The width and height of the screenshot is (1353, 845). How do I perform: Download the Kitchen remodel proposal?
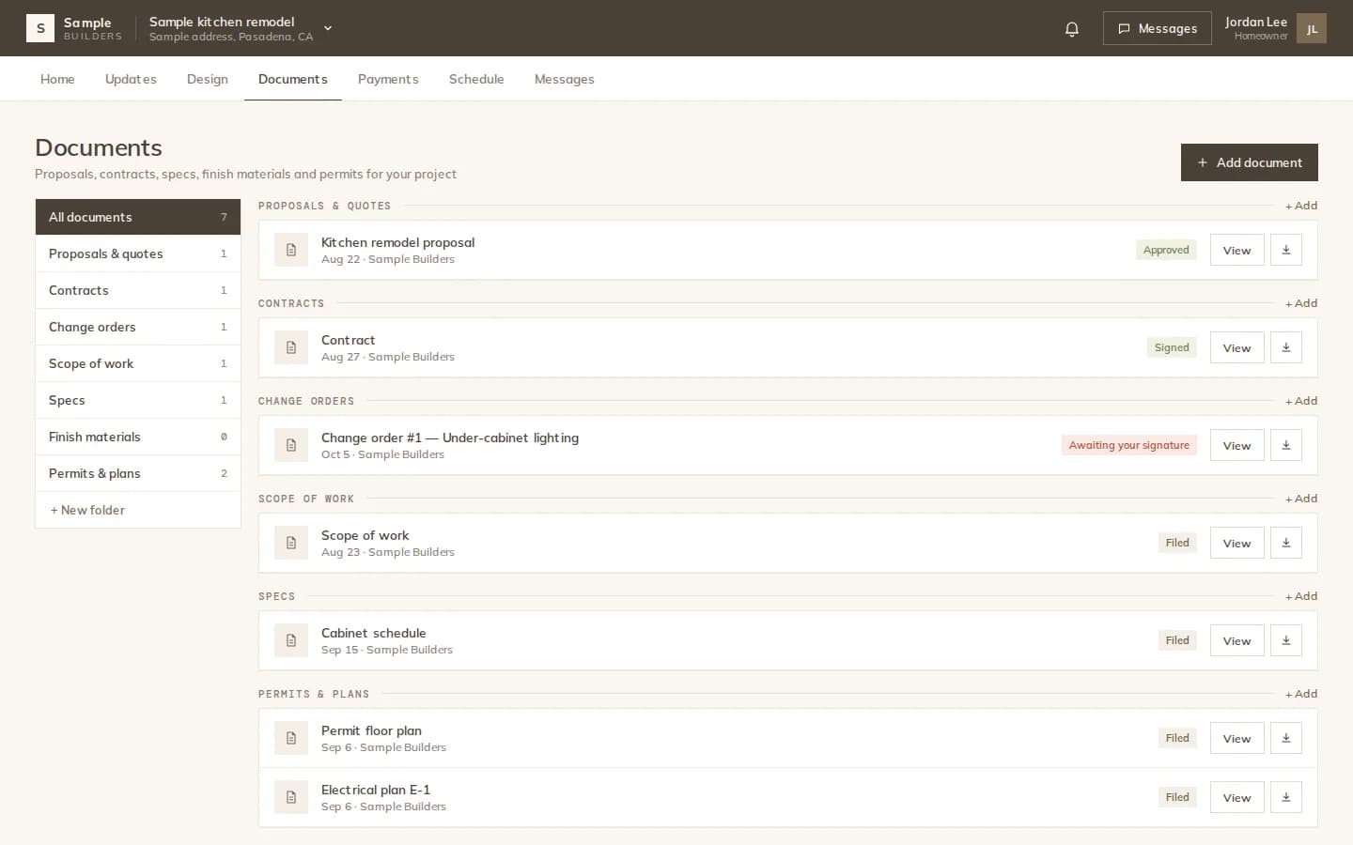[x=1286, y=250]
